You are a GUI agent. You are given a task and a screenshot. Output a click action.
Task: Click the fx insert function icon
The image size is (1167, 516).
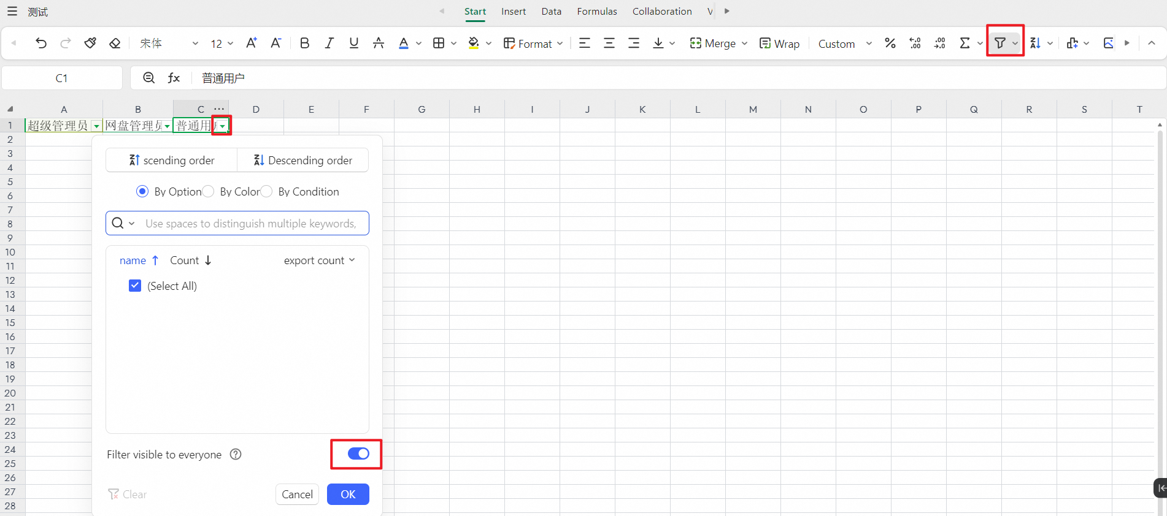[174, 78]
